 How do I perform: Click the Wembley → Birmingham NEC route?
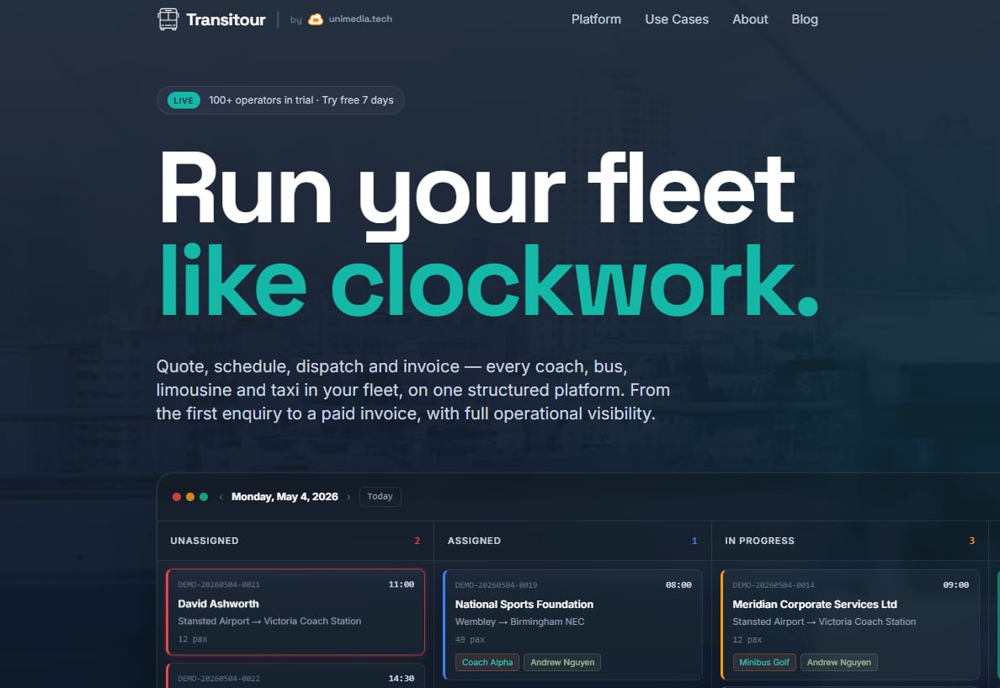[519, 621]
